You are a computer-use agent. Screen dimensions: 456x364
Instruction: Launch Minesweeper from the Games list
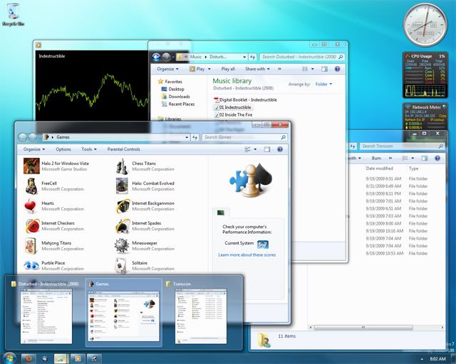pyautogui.click(x=123, y=246)
